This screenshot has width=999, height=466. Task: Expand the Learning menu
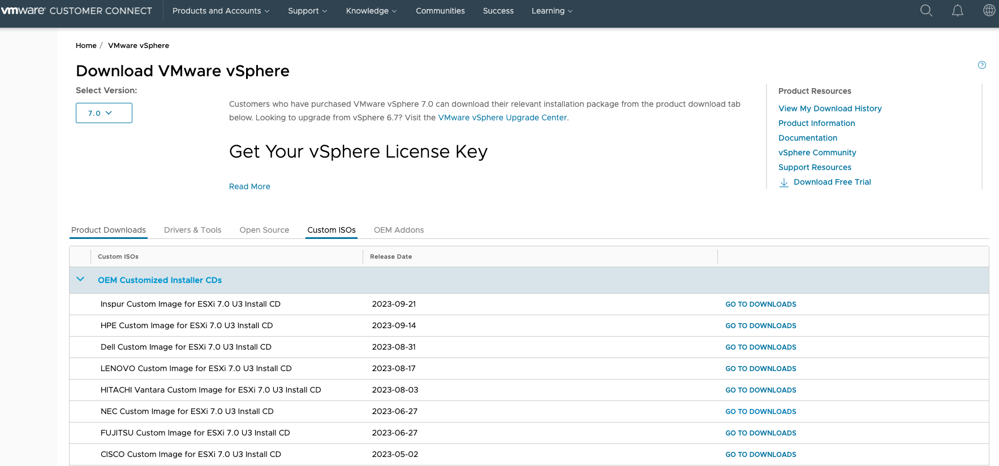pyautogui.click(x=552, y=11)
